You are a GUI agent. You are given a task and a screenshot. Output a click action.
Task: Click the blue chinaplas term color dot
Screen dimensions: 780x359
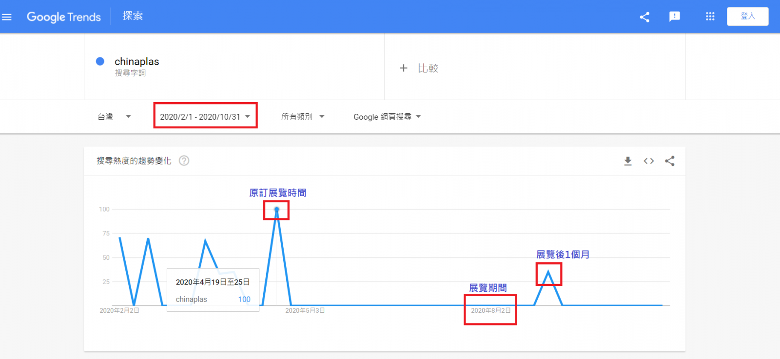pyautogui.click(x=100, y=61)
